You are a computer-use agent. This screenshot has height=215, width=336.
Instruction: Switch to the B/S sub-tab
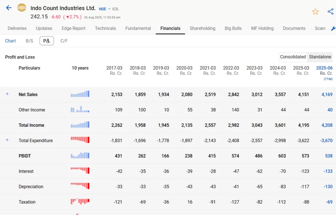29,41
